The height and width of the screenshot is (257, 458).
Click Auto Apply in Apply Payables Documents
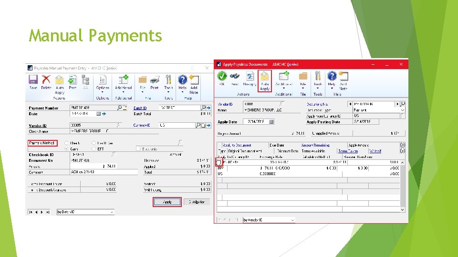pos(265,81)
